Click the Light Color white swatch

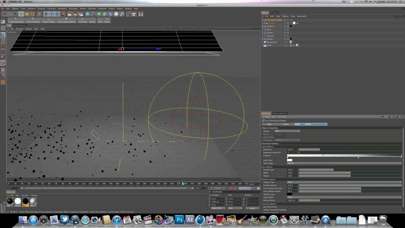click(x=290, y=160)
